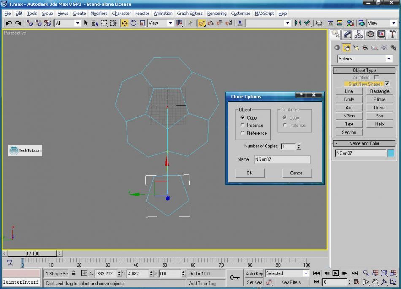Toggle the Set Key mode button

click(254, 282)
